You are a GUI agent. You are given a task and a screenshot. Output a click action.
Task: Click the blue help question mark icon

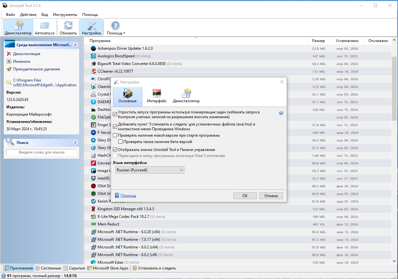pyautogui.click(x=281, y=113)
